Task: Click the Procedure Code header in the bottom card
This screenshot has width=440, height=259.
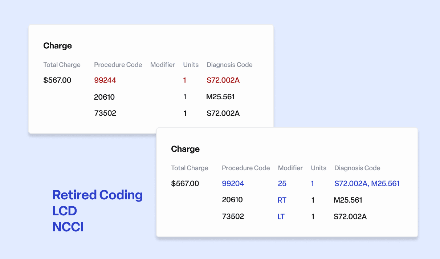Action: (246, 168)
